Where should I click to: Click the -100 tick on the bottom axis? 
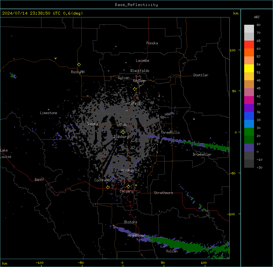40,263
